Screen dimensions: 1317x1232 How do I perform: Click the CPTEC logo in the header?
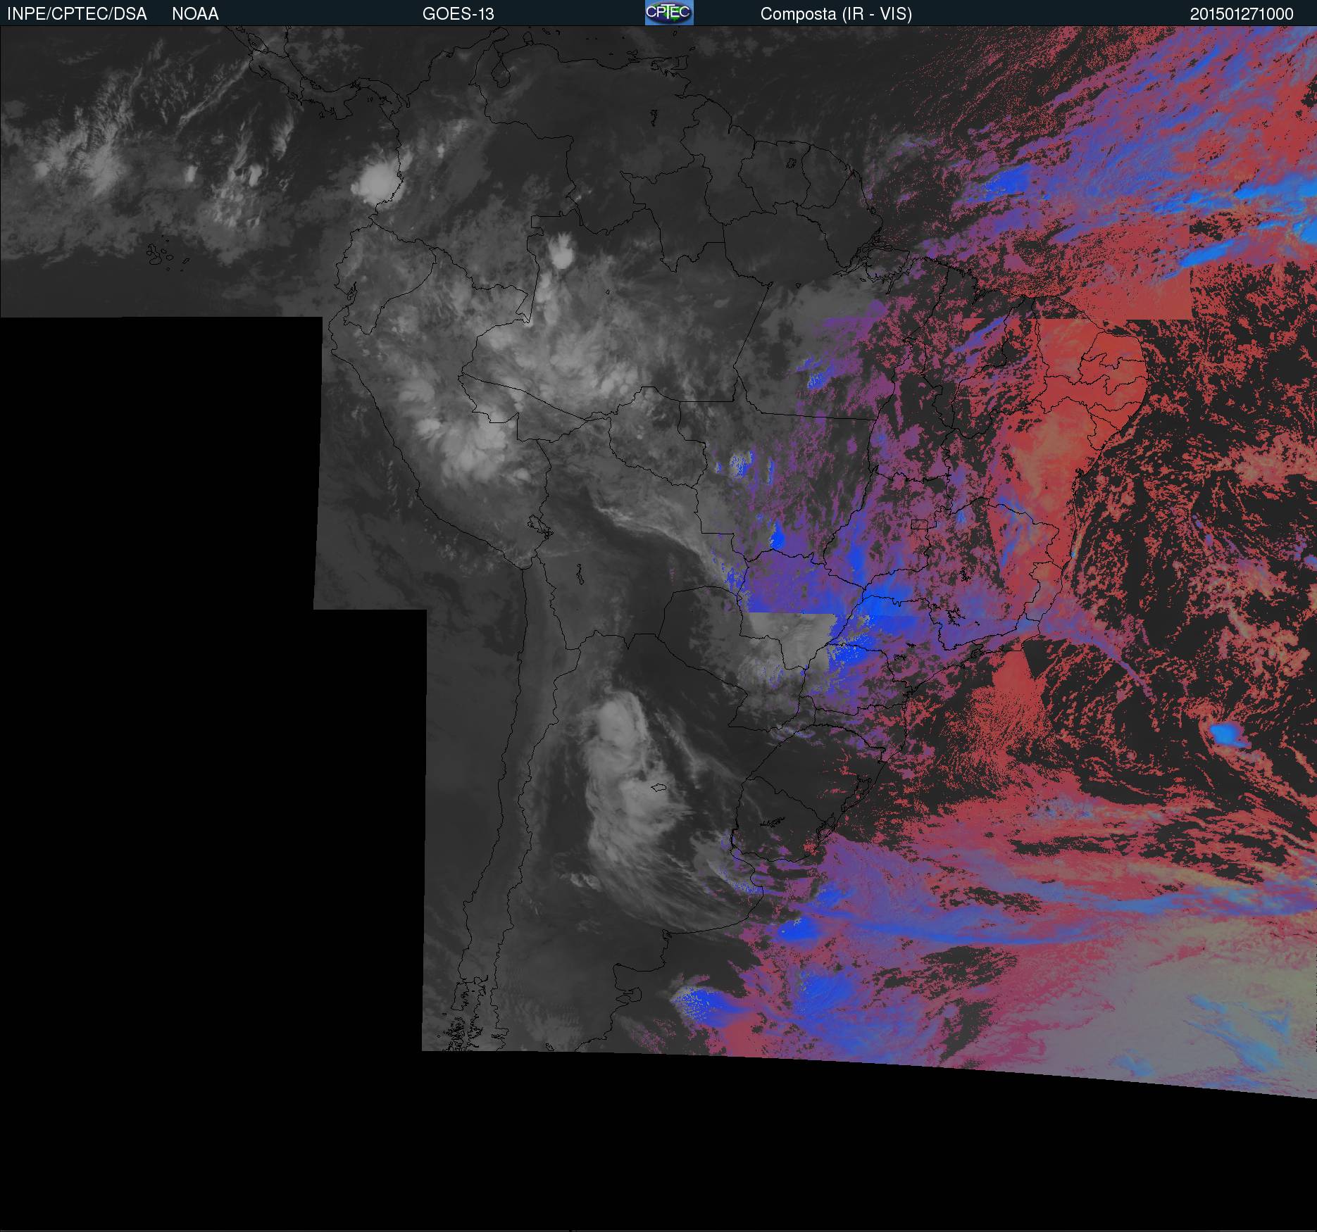point(669,13)
